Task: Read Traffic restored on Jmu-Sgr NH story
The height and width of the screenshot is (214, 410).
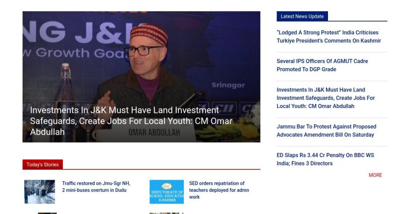Action: 96,187
